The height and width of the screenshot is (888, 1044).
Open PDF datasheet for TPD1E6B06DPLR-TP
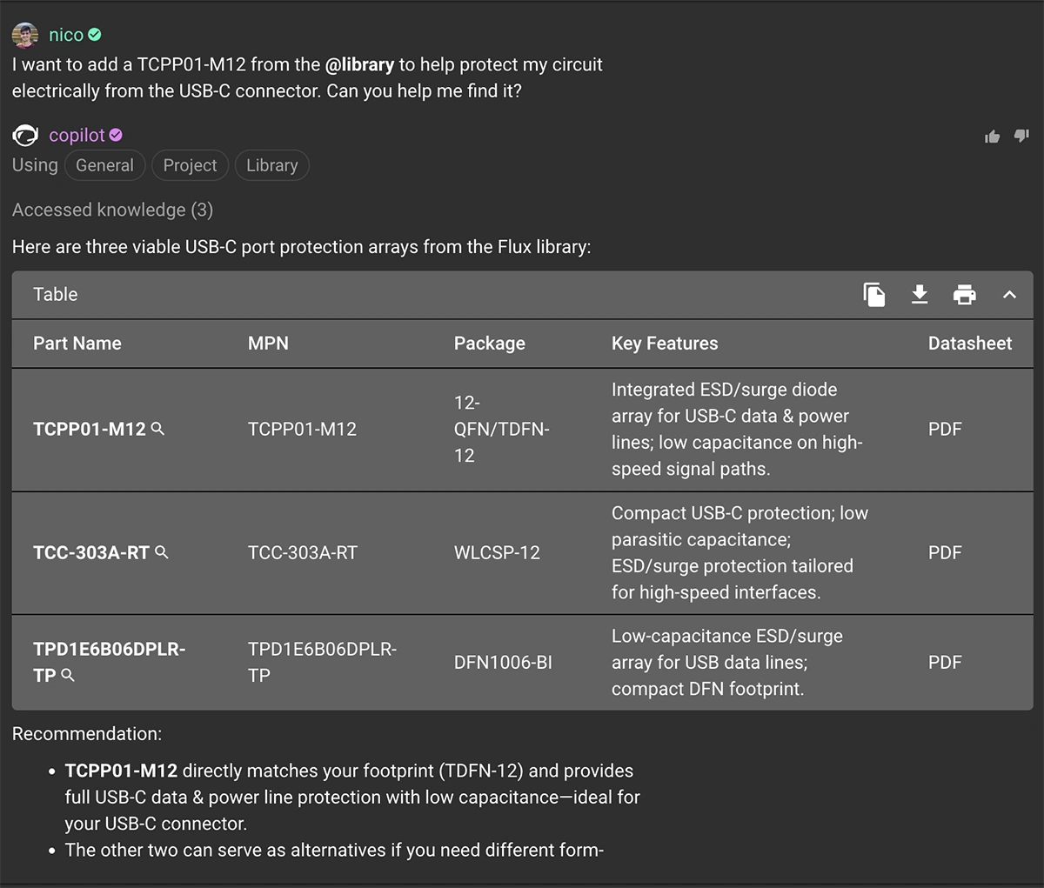[945, 662]
